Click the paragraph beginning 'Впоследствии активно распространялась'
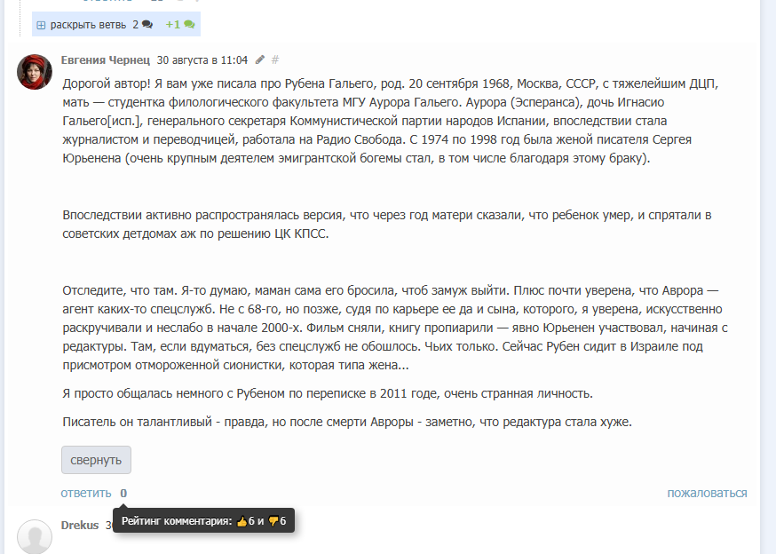776x554 pixels. pos(387,225)
